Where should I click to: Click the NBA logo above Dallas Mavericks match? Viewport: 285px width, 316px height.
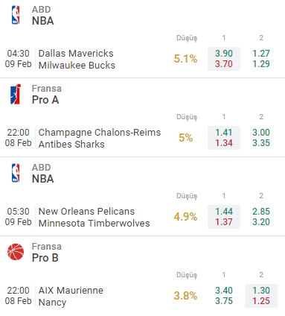(16, 15)
